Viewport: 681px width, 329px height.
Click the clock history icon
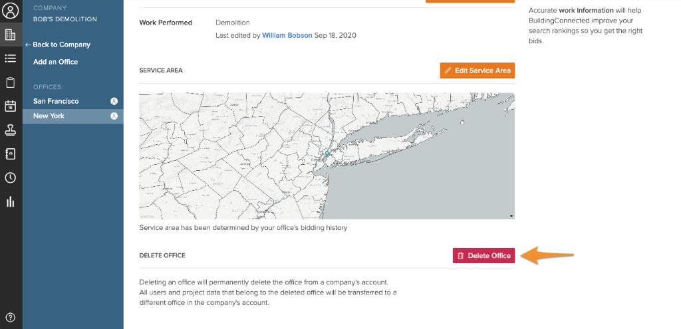point(11,177)
